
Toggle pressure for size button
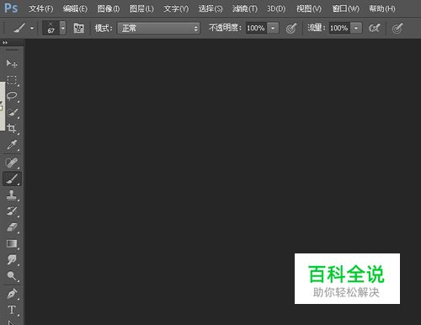click(397, 28)
